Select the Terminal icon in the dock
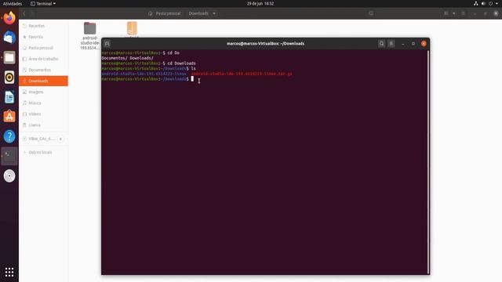This screenshot has height=282, width=502. 9,156
